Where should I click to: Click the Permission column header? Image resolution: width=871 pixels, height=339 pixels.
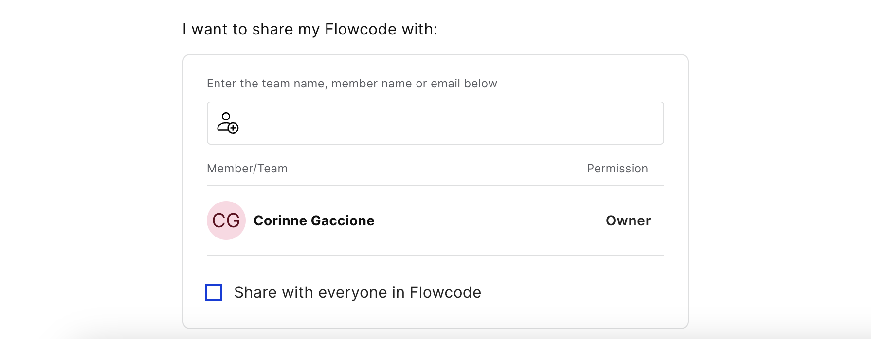point(617,168)
